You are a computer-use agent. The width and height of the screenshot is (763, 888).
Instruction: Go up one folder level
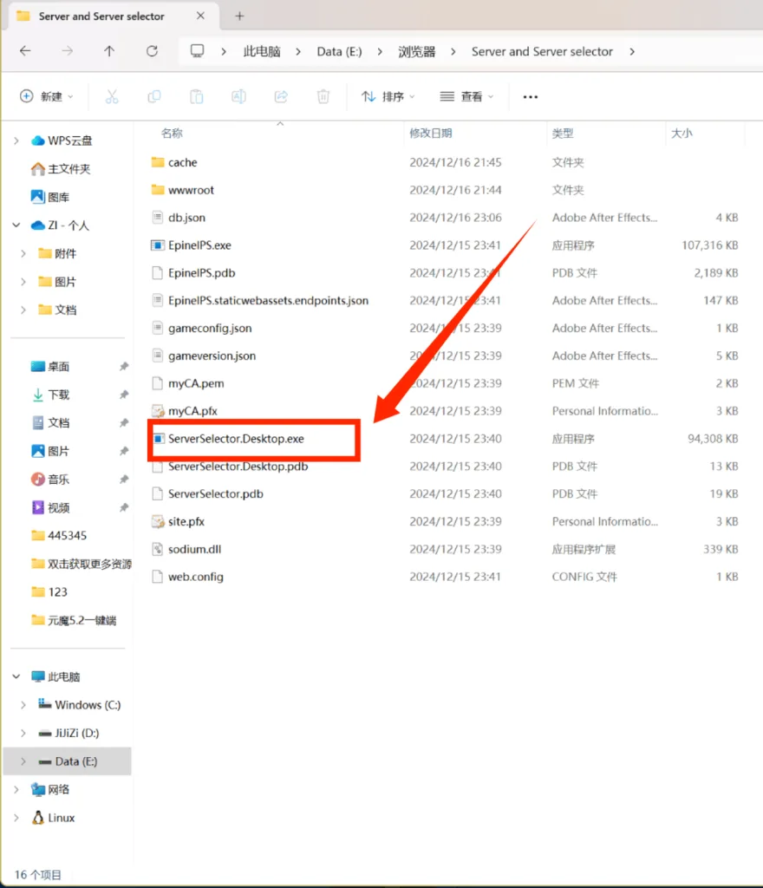pos(109,51)
